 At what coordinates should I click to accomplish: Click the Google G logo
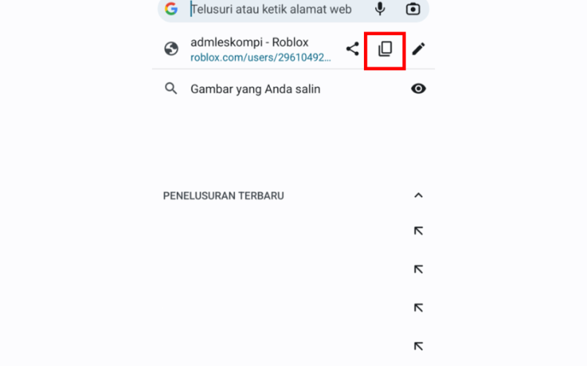[x=171, y=9]
